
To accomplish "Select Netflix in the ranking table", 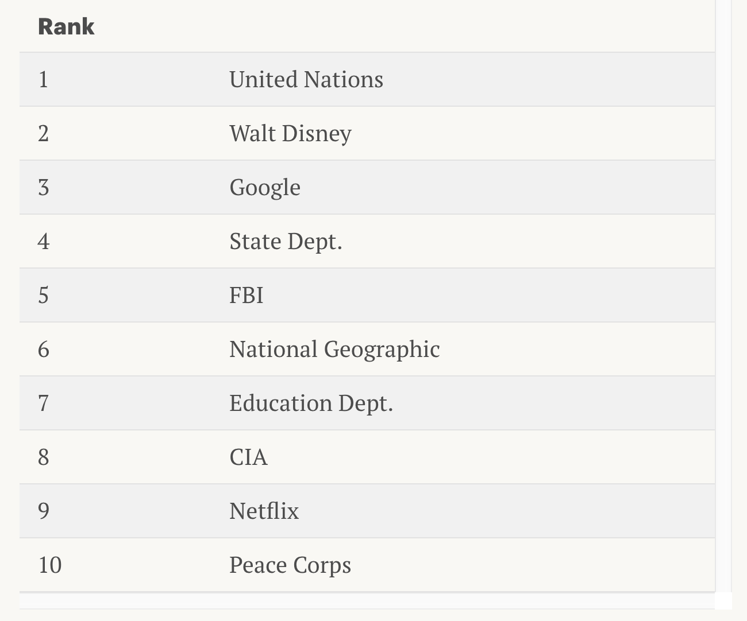I will tap(264, 511).
